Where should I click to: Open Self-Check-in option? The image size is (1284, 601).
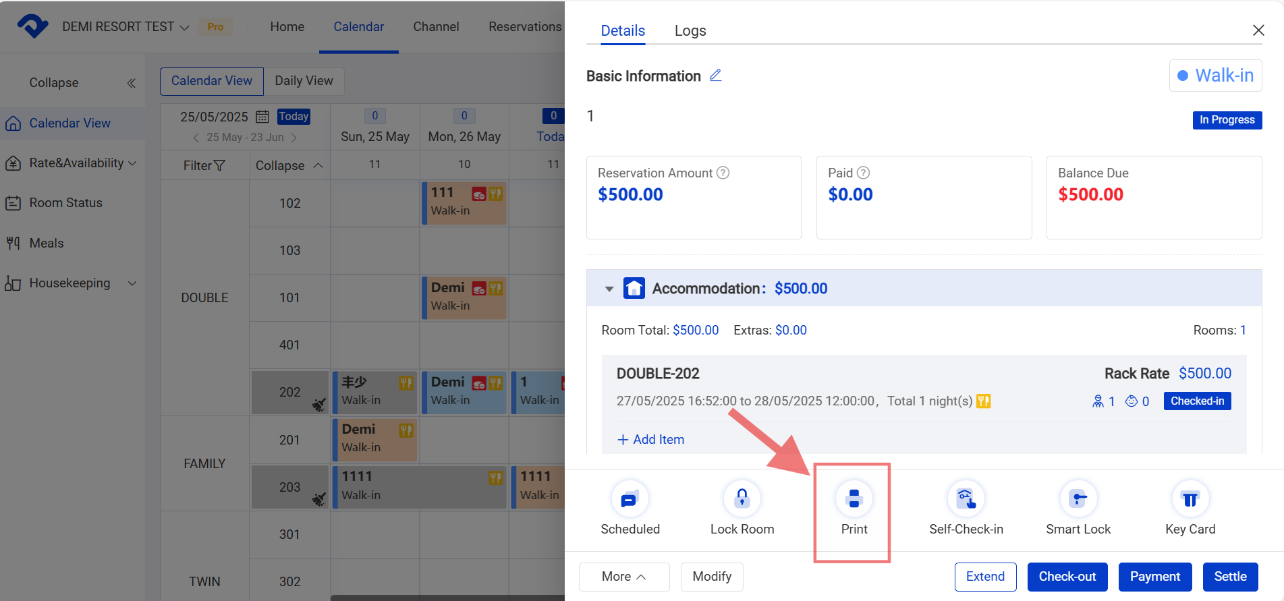click(966, 499)
